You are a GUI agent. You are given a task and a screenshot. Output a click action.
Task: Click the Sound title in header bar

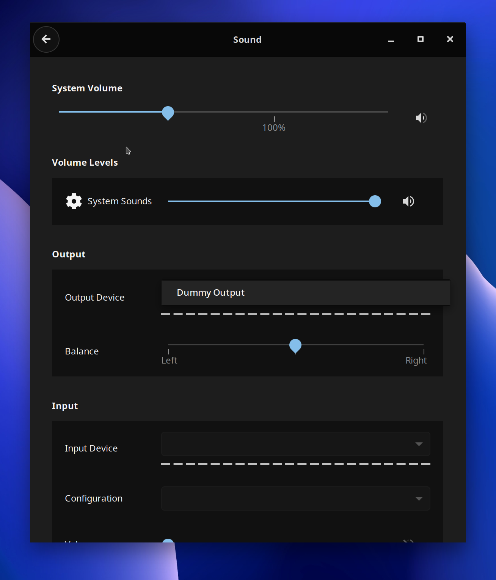(247, 40)
